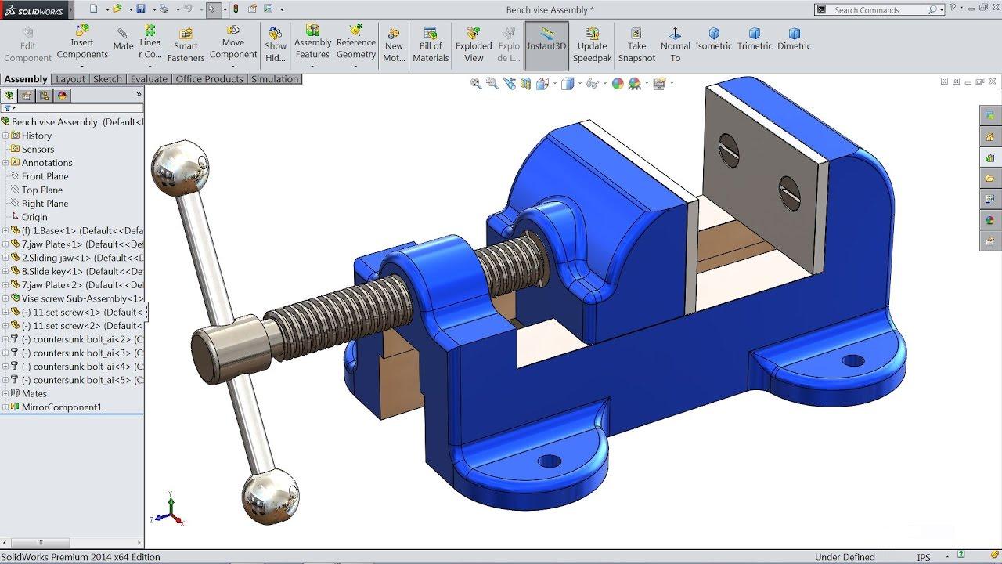This screenshot has height=564, width=1002.
Task: Open the Edit Appearance color ball
Action: pos(618,83)
